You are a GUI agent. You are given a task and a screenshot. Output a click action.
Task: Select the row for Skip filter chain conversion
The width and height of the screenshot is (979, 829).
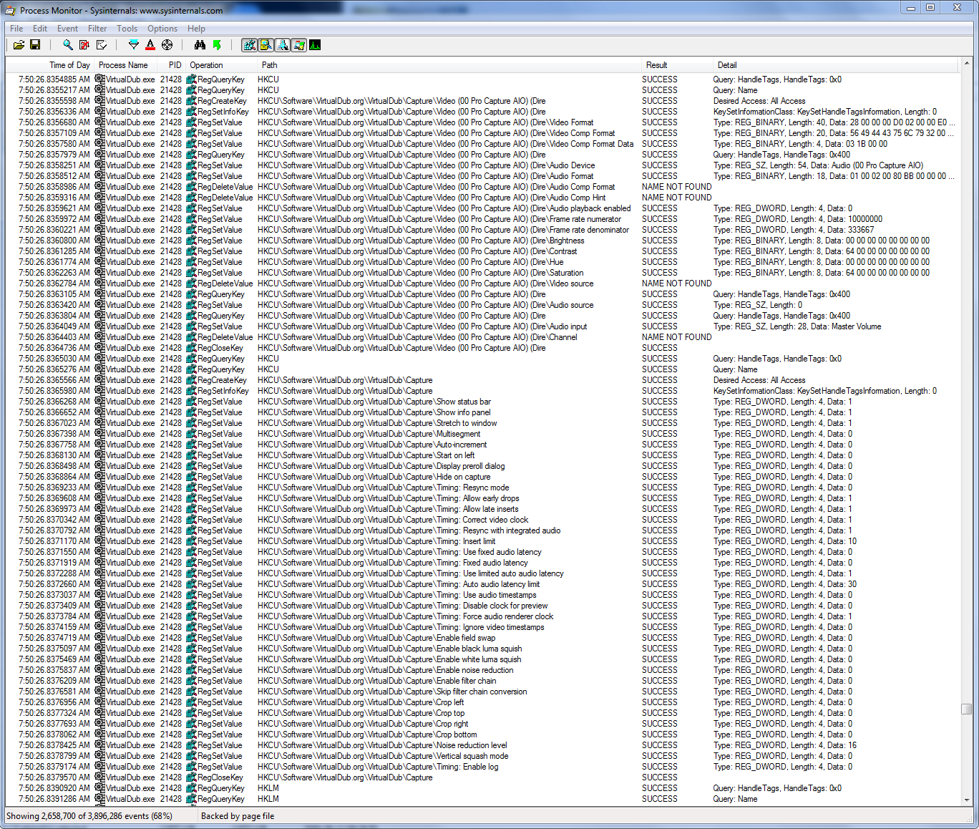click(x=483, y=692)
